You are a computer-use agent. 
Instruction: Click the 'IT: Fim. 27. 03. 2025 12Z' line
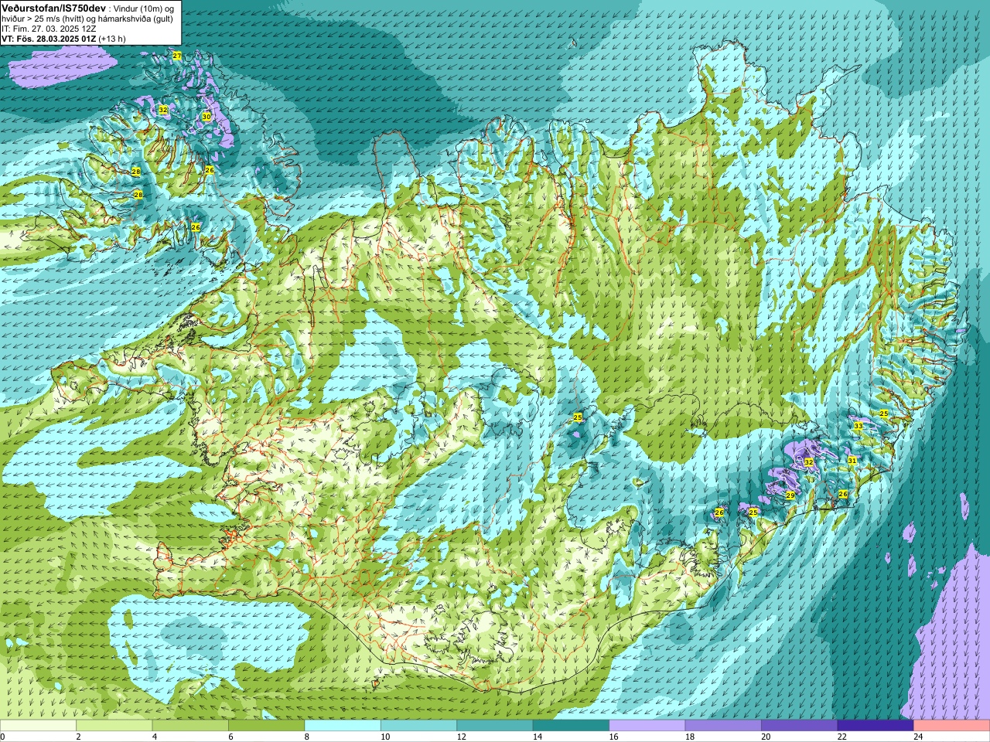pyautogui.click(x=49, y=29)
